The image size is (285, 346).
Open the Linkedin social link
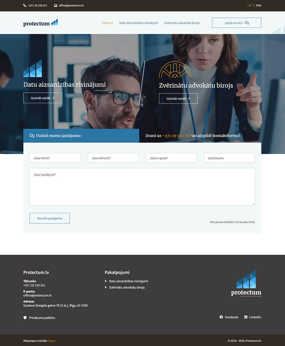(x=253, y=317)
